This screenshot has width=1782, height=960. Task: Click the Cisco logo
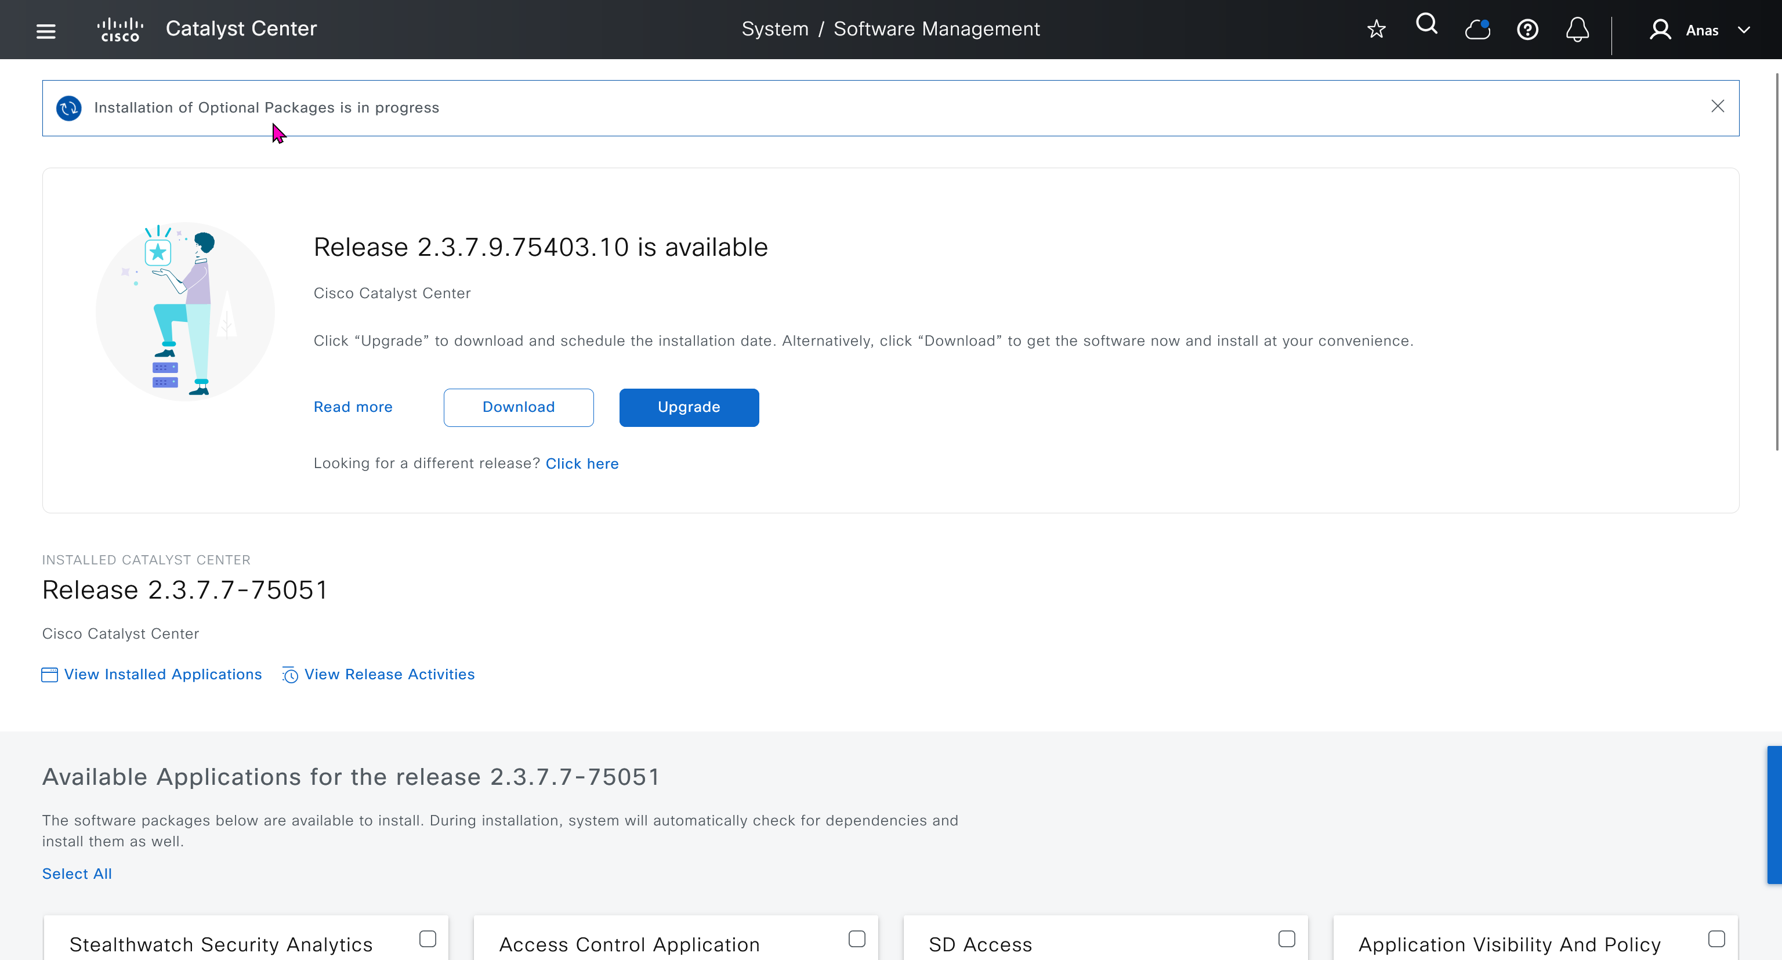119,30
